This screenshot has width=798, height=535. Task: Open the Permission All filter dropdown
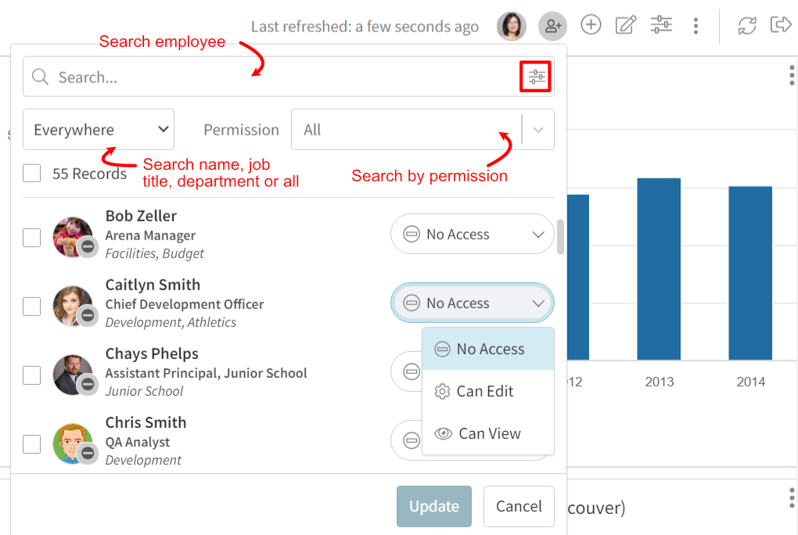422,129
